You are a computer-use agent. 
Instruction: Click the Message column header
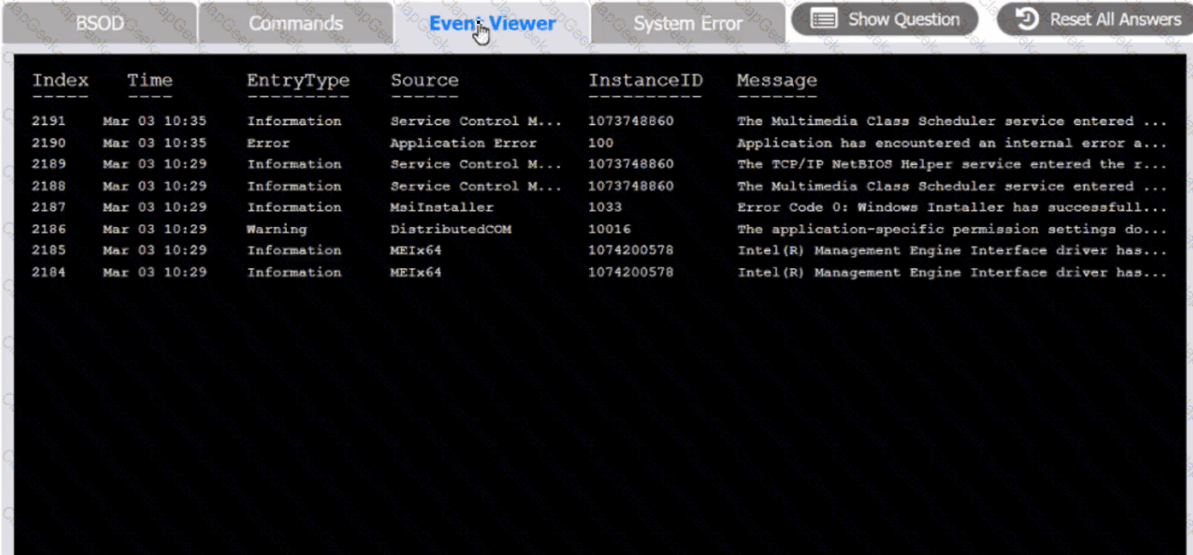(x=776, y=81)
